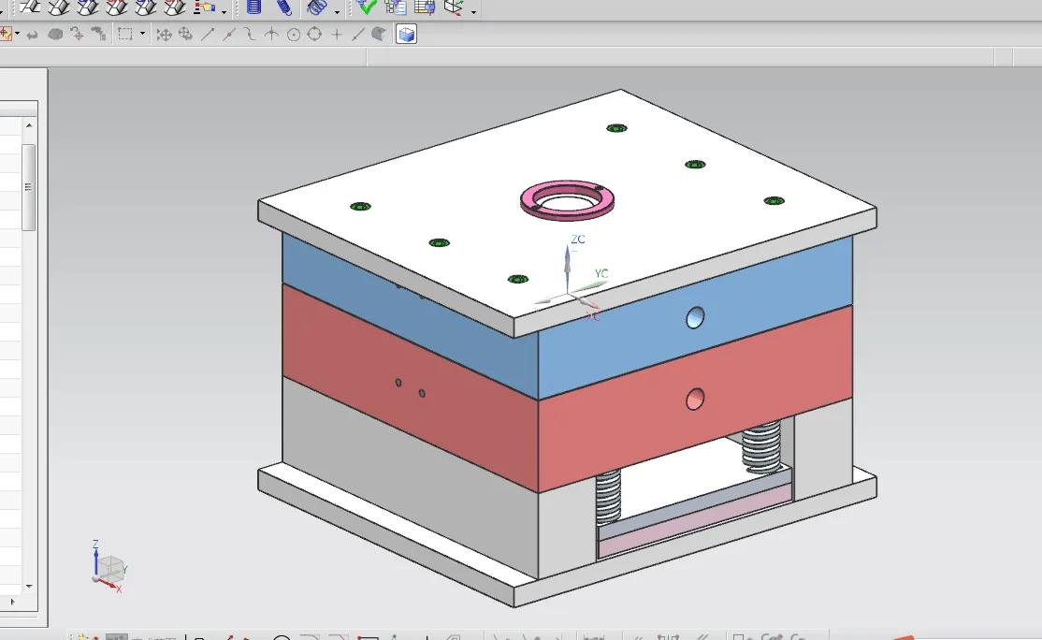This screenshot has width=1042, height=640.
Task: Select the round hole in the red plate
Action: pyautogui.click(x=695, y=400)
